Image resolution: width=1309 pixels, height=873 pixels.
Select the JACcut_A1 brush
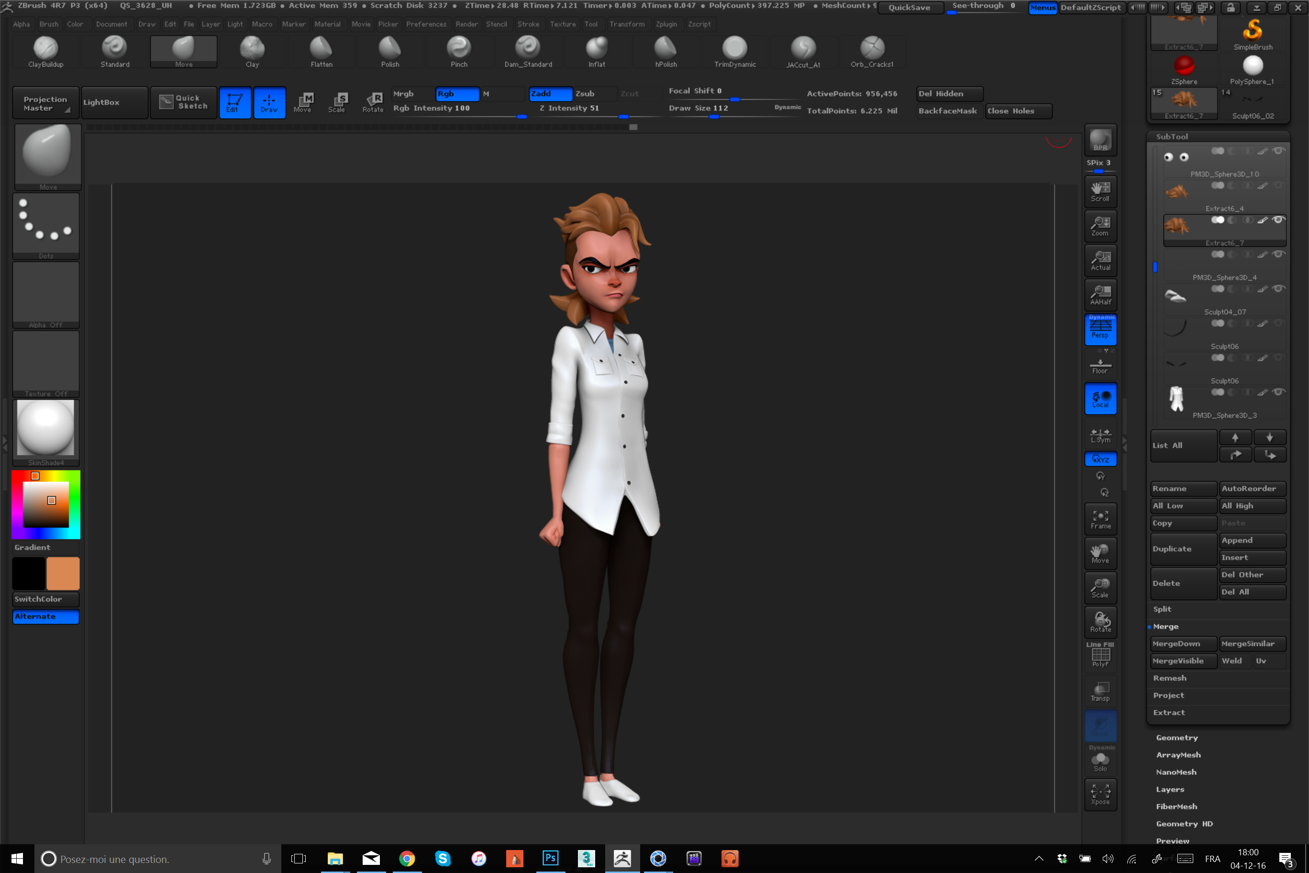803,52
